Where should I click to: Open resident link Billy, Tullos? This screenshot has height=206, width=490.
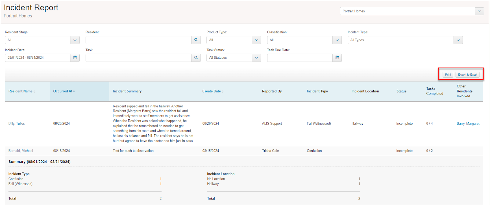(17, 123)
